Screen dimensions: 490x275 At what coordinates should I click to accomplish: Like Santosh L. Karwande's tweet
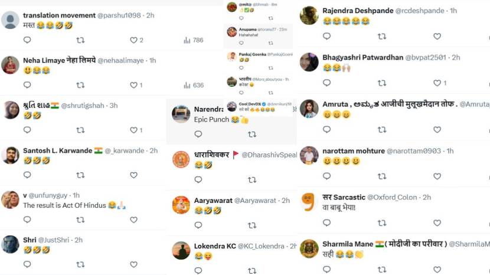pyautogui.click(x=133, y=175)
